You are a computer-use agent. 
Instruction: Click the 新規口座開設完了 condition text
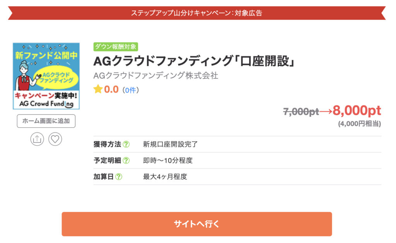(x=171, y=144)
